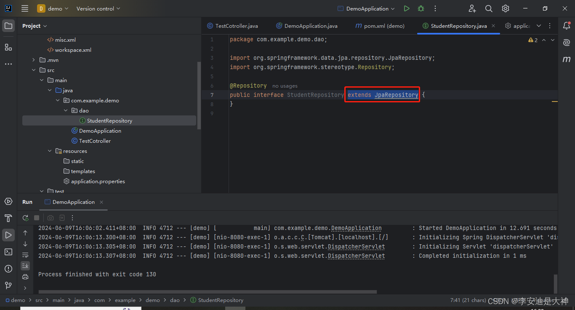The width and height of the screenshot is (575, 310).
Task: Print the console output
Action: coord(25,277)
